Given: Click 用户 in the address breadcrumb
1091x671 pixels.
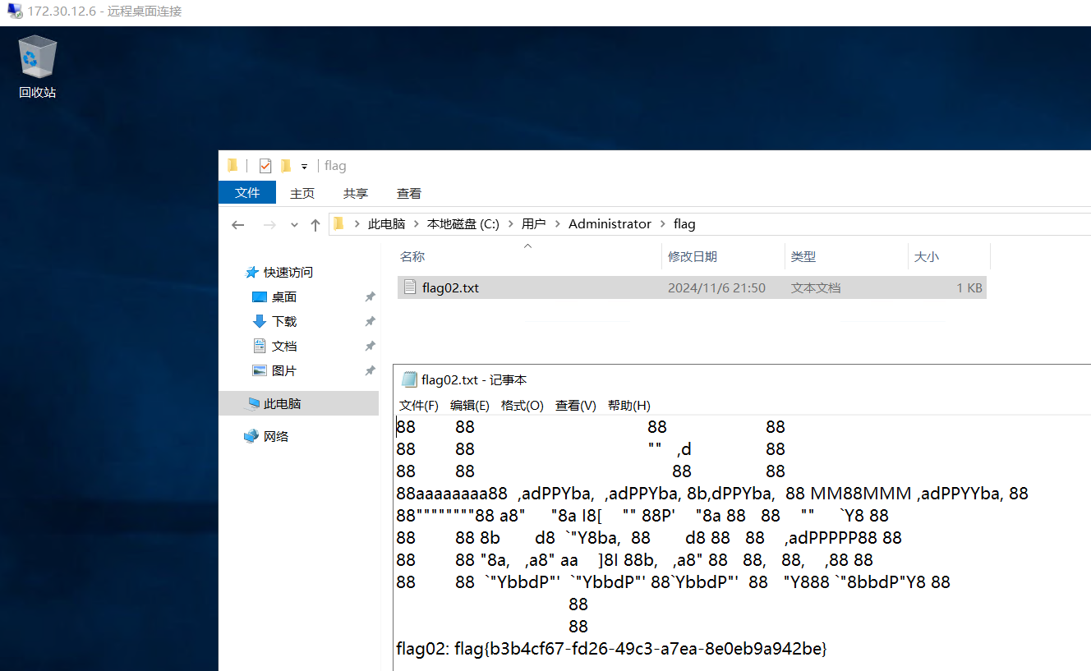Looking at the screenshot, I should coord(534,223).
